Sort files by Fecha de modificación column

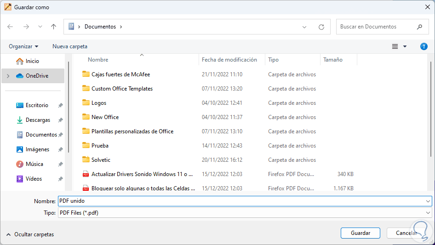(x=229, y=60)
